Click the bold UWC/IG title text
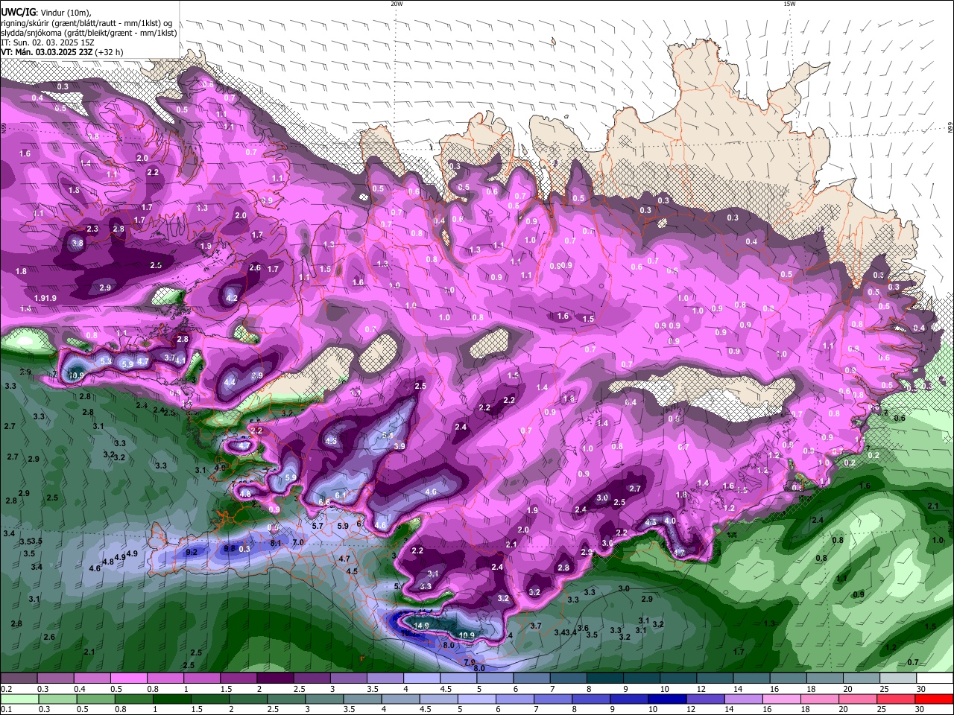Viewport: 954px width, 715px height. (17, 13)
